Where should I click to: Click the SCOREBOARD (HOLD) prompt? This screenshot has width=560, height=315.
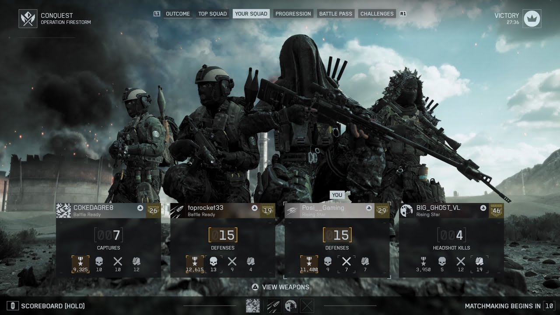click(x=53, y=306)
